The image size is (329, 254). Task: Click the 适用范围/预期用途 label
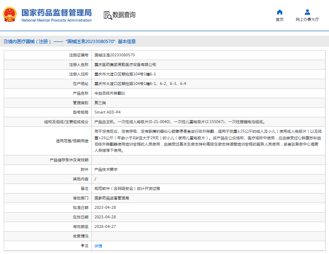tap(72, 141)
